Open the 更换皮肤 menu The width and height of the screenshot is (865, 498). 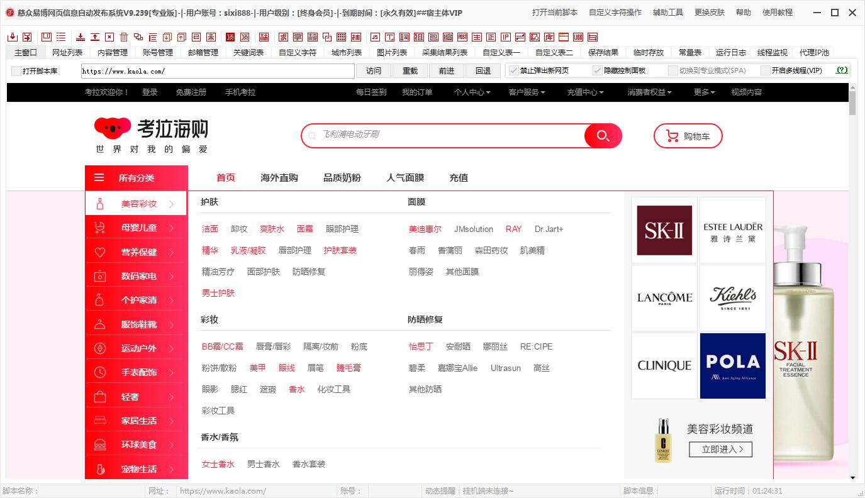click(x=710, y=13)
